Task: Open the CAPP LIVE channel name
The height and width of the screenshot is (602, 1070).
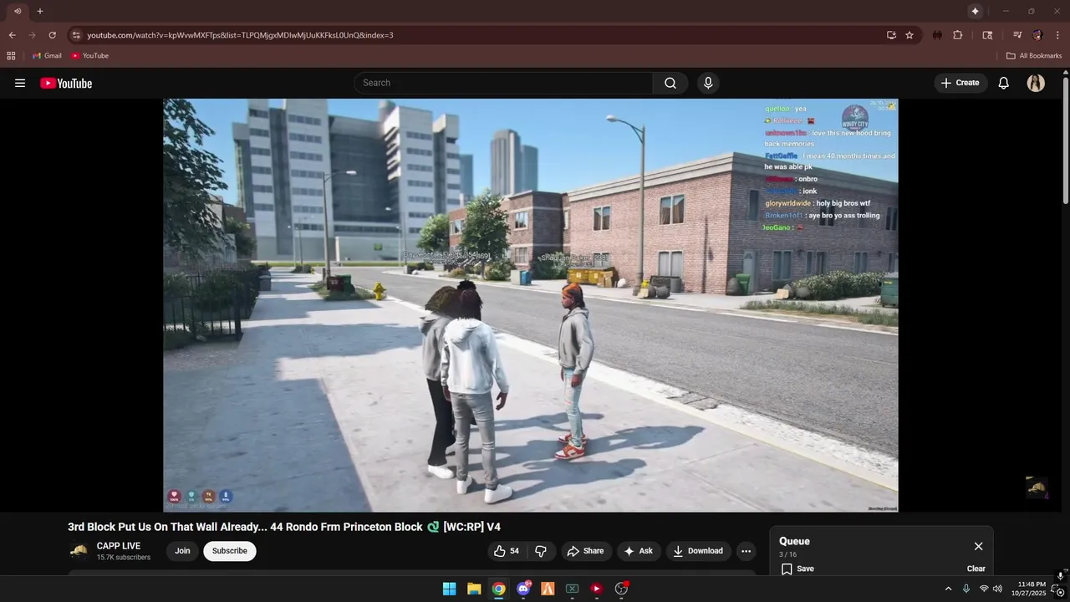Action: pyautogui.click(x=119, y=546)
